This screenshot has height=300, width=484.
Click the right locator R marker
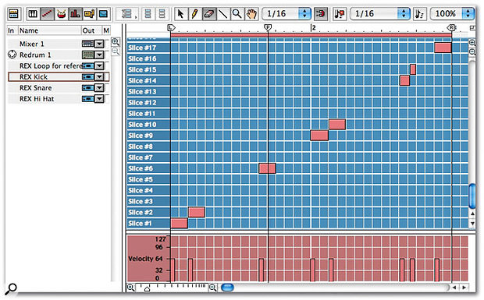tap(451, 28)
